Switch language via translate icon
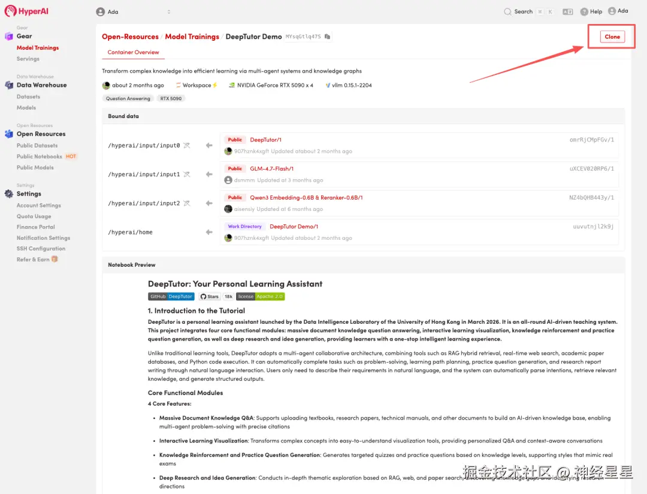647x494 pixels. pyautogui.click(x=567, y=12)
